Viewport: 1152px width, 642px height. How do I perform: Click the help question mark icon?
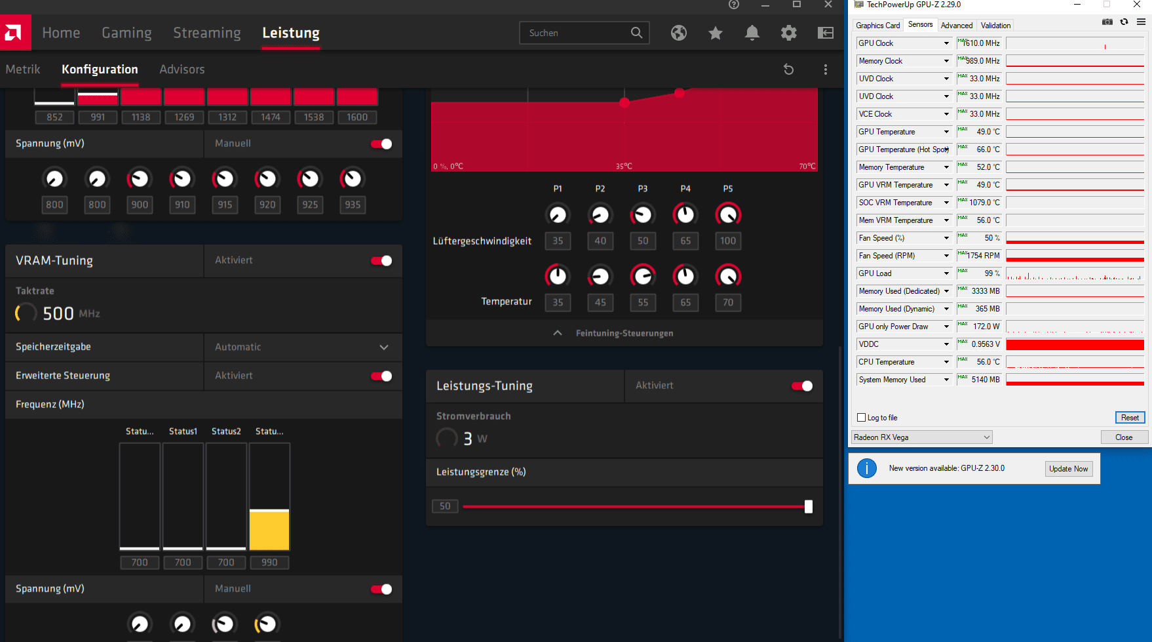pos(734,5)
